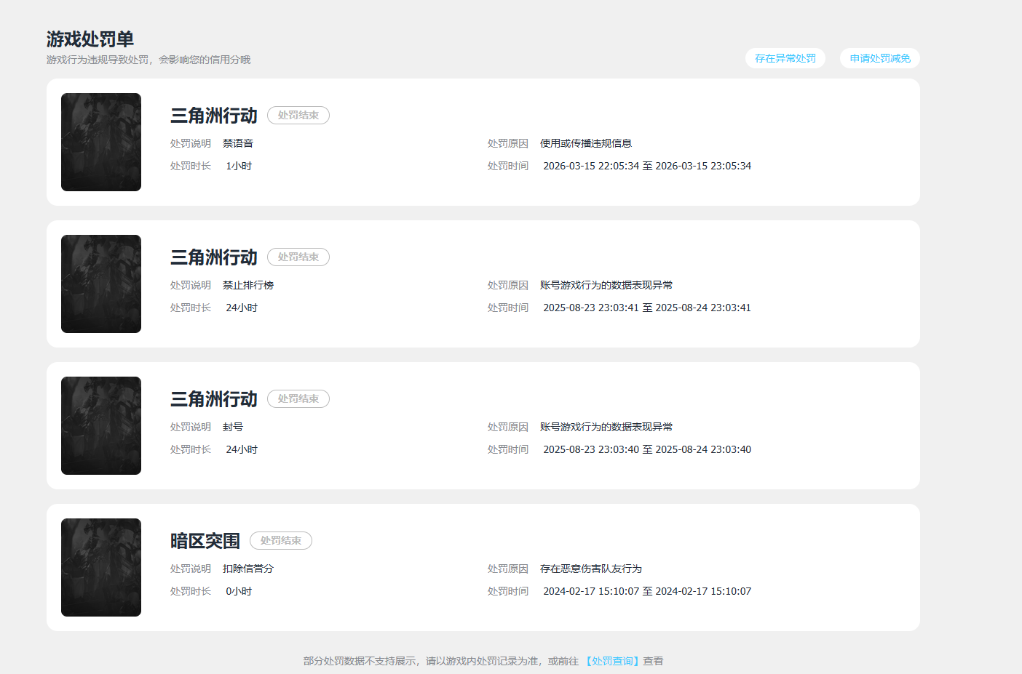
Task: Select the 禁止排行榜 punishment description
Action: pyautogui.click(x=248, y=285)
